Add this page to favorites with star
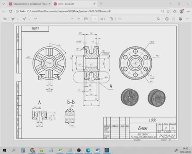Viewport: 192px width, 154px height. point(168,11)
